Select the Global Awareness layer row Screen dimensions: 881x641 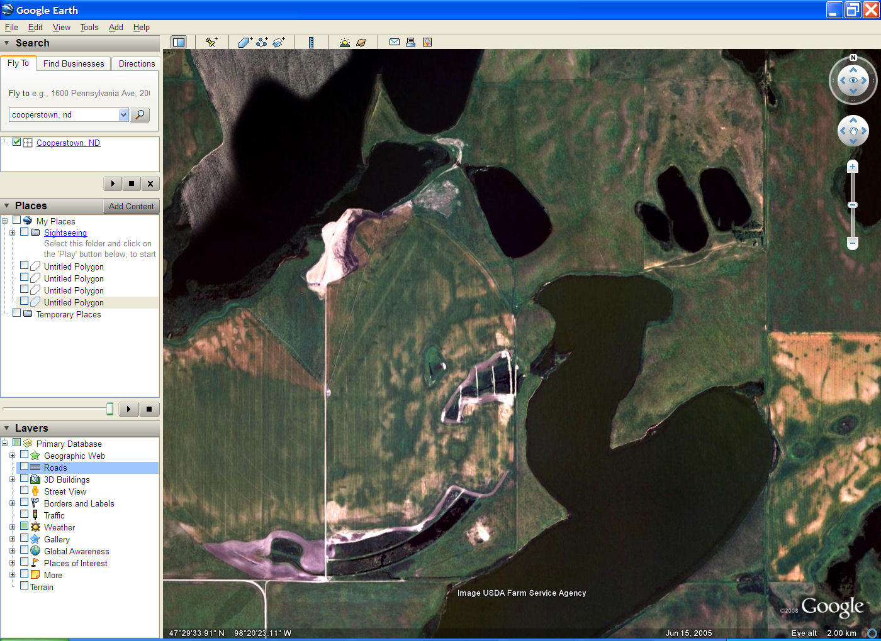(x=76, y=551)
